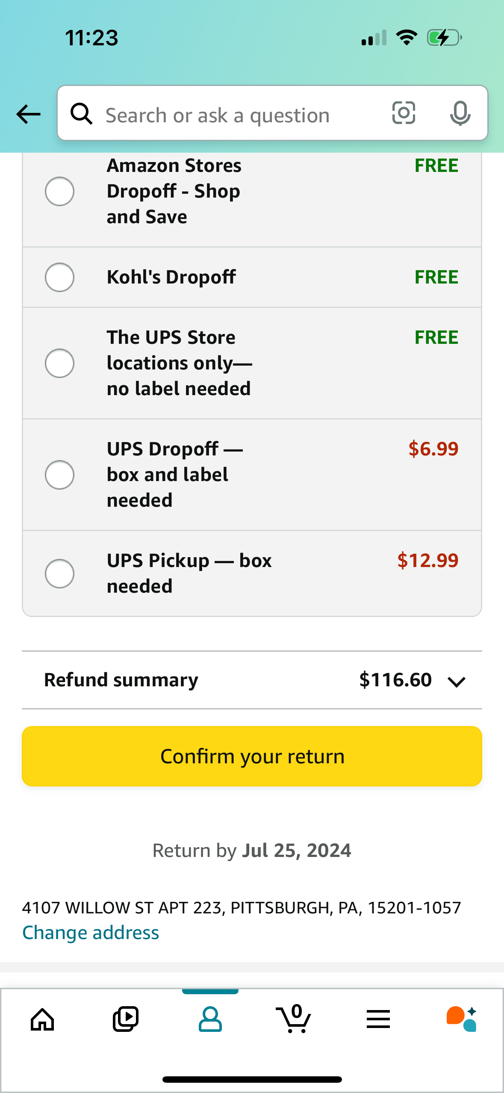Image resolution: width=504 pixels, height=1093 pixels.
Task: Open the video shopping feed icon
Action: click(126, 1019)
